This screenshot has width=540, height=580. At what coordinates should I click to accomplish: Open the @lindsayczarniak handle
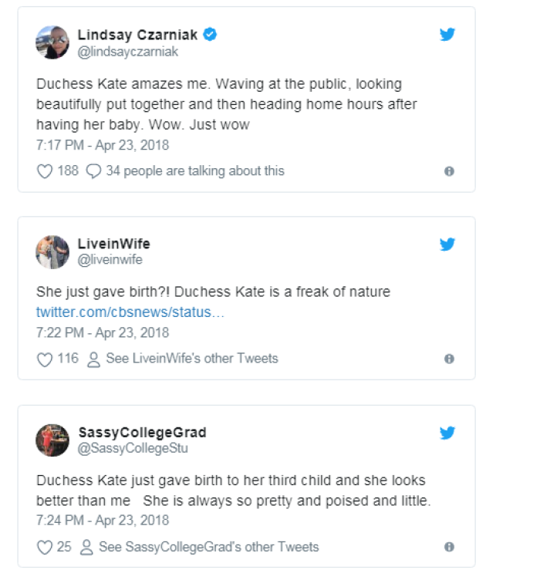coord(127,51)
